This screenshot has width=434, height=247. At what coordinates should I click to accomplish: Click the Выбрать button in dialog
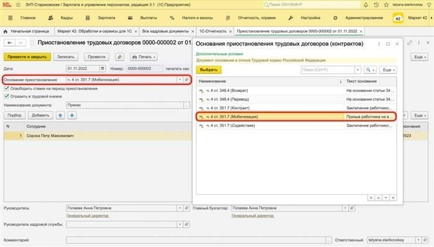[209, 70]
